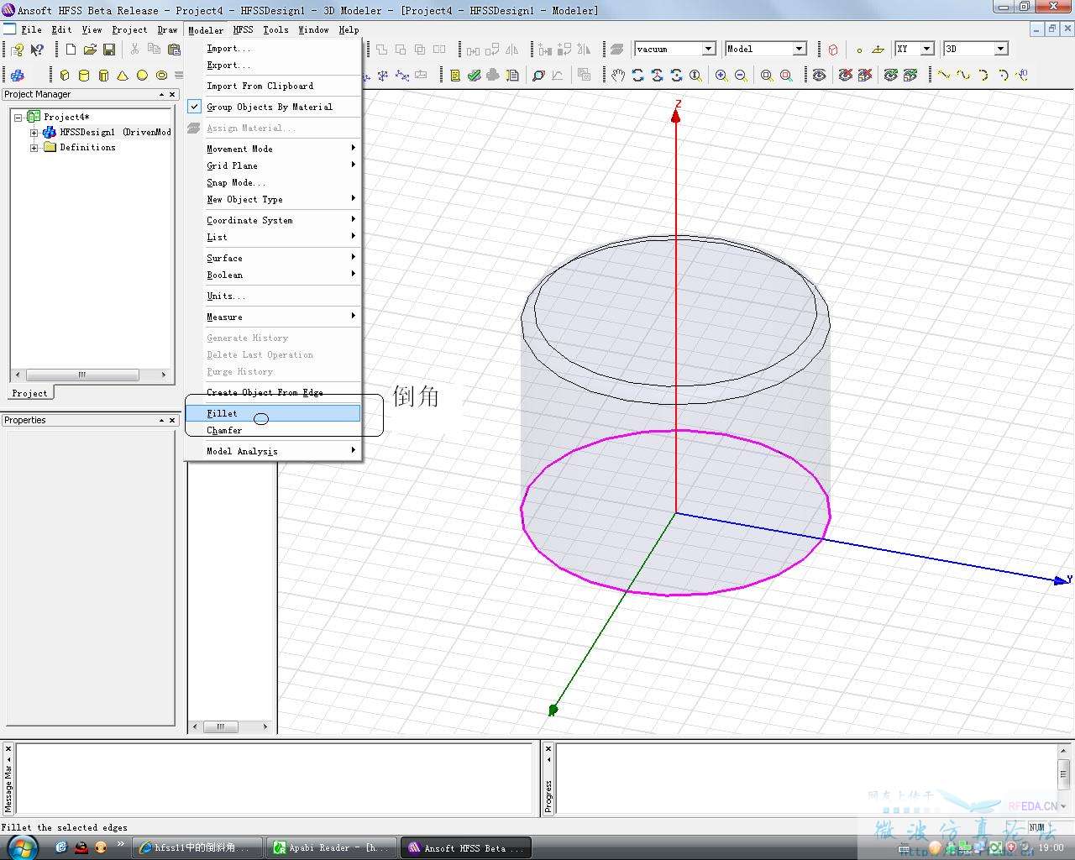Switch to Apabi Reader taskbar window
The width and height of the screenshot is (1075, 860).
coord(331,847)
